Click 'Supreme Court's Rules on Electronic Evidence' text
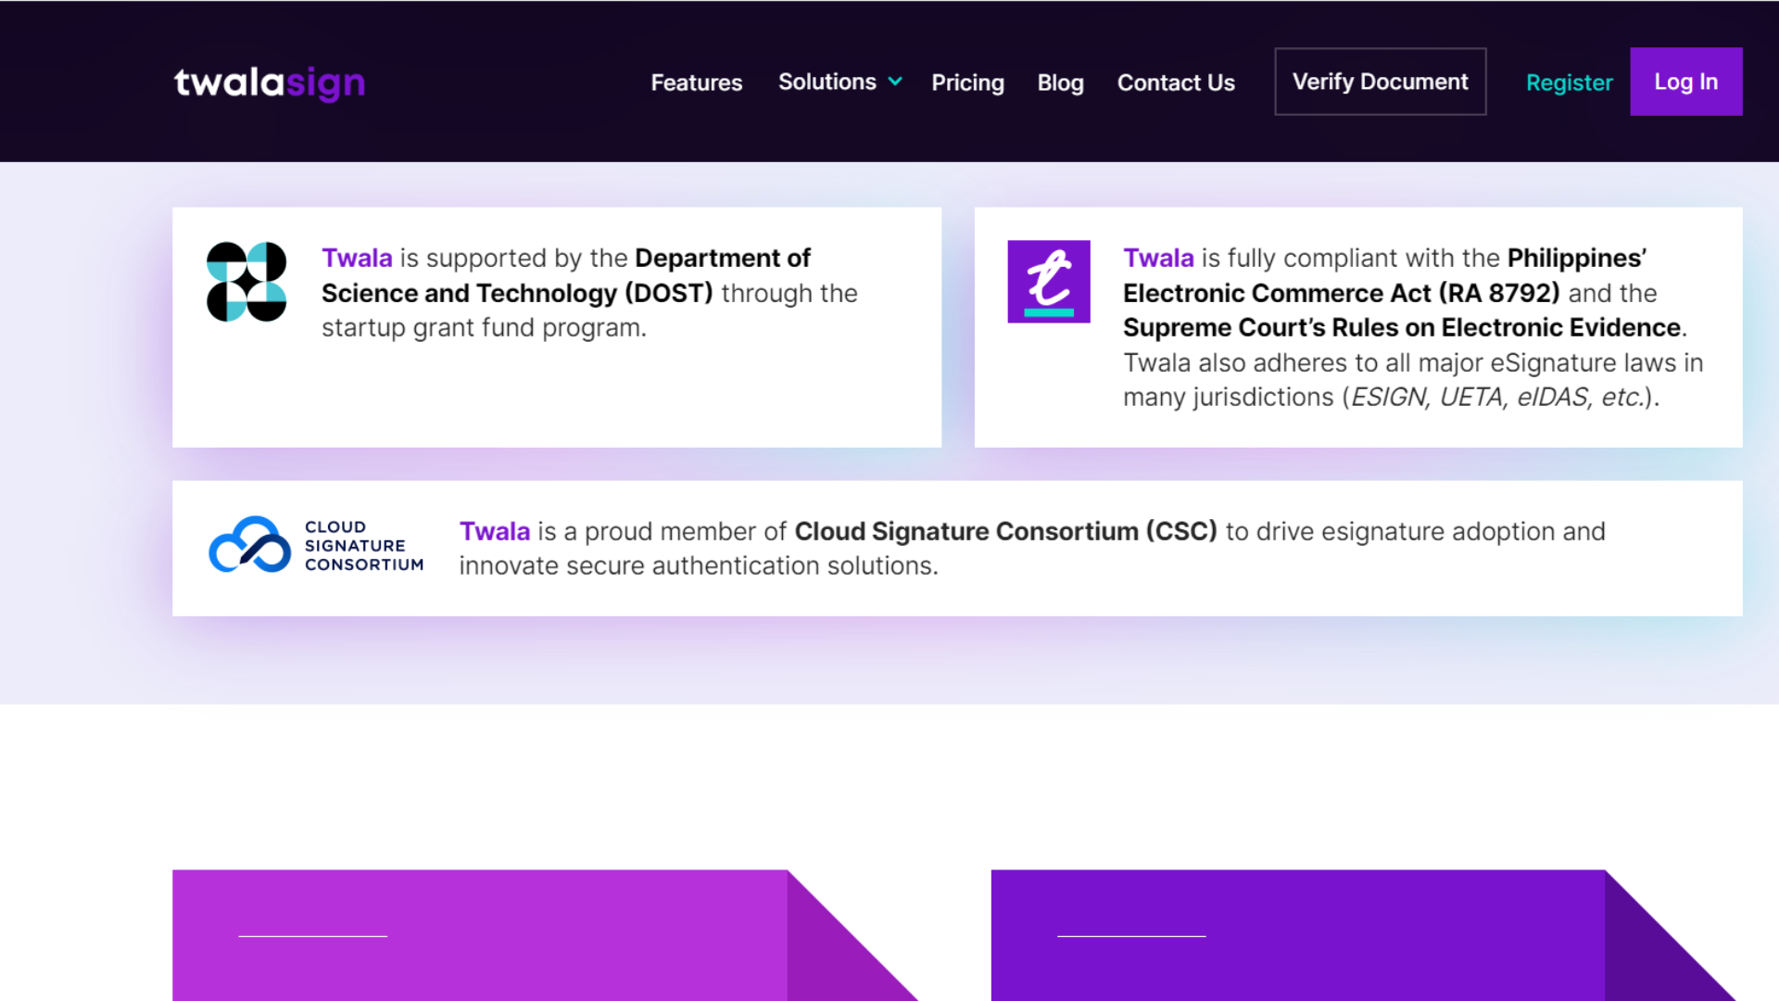 point(1402,327)
